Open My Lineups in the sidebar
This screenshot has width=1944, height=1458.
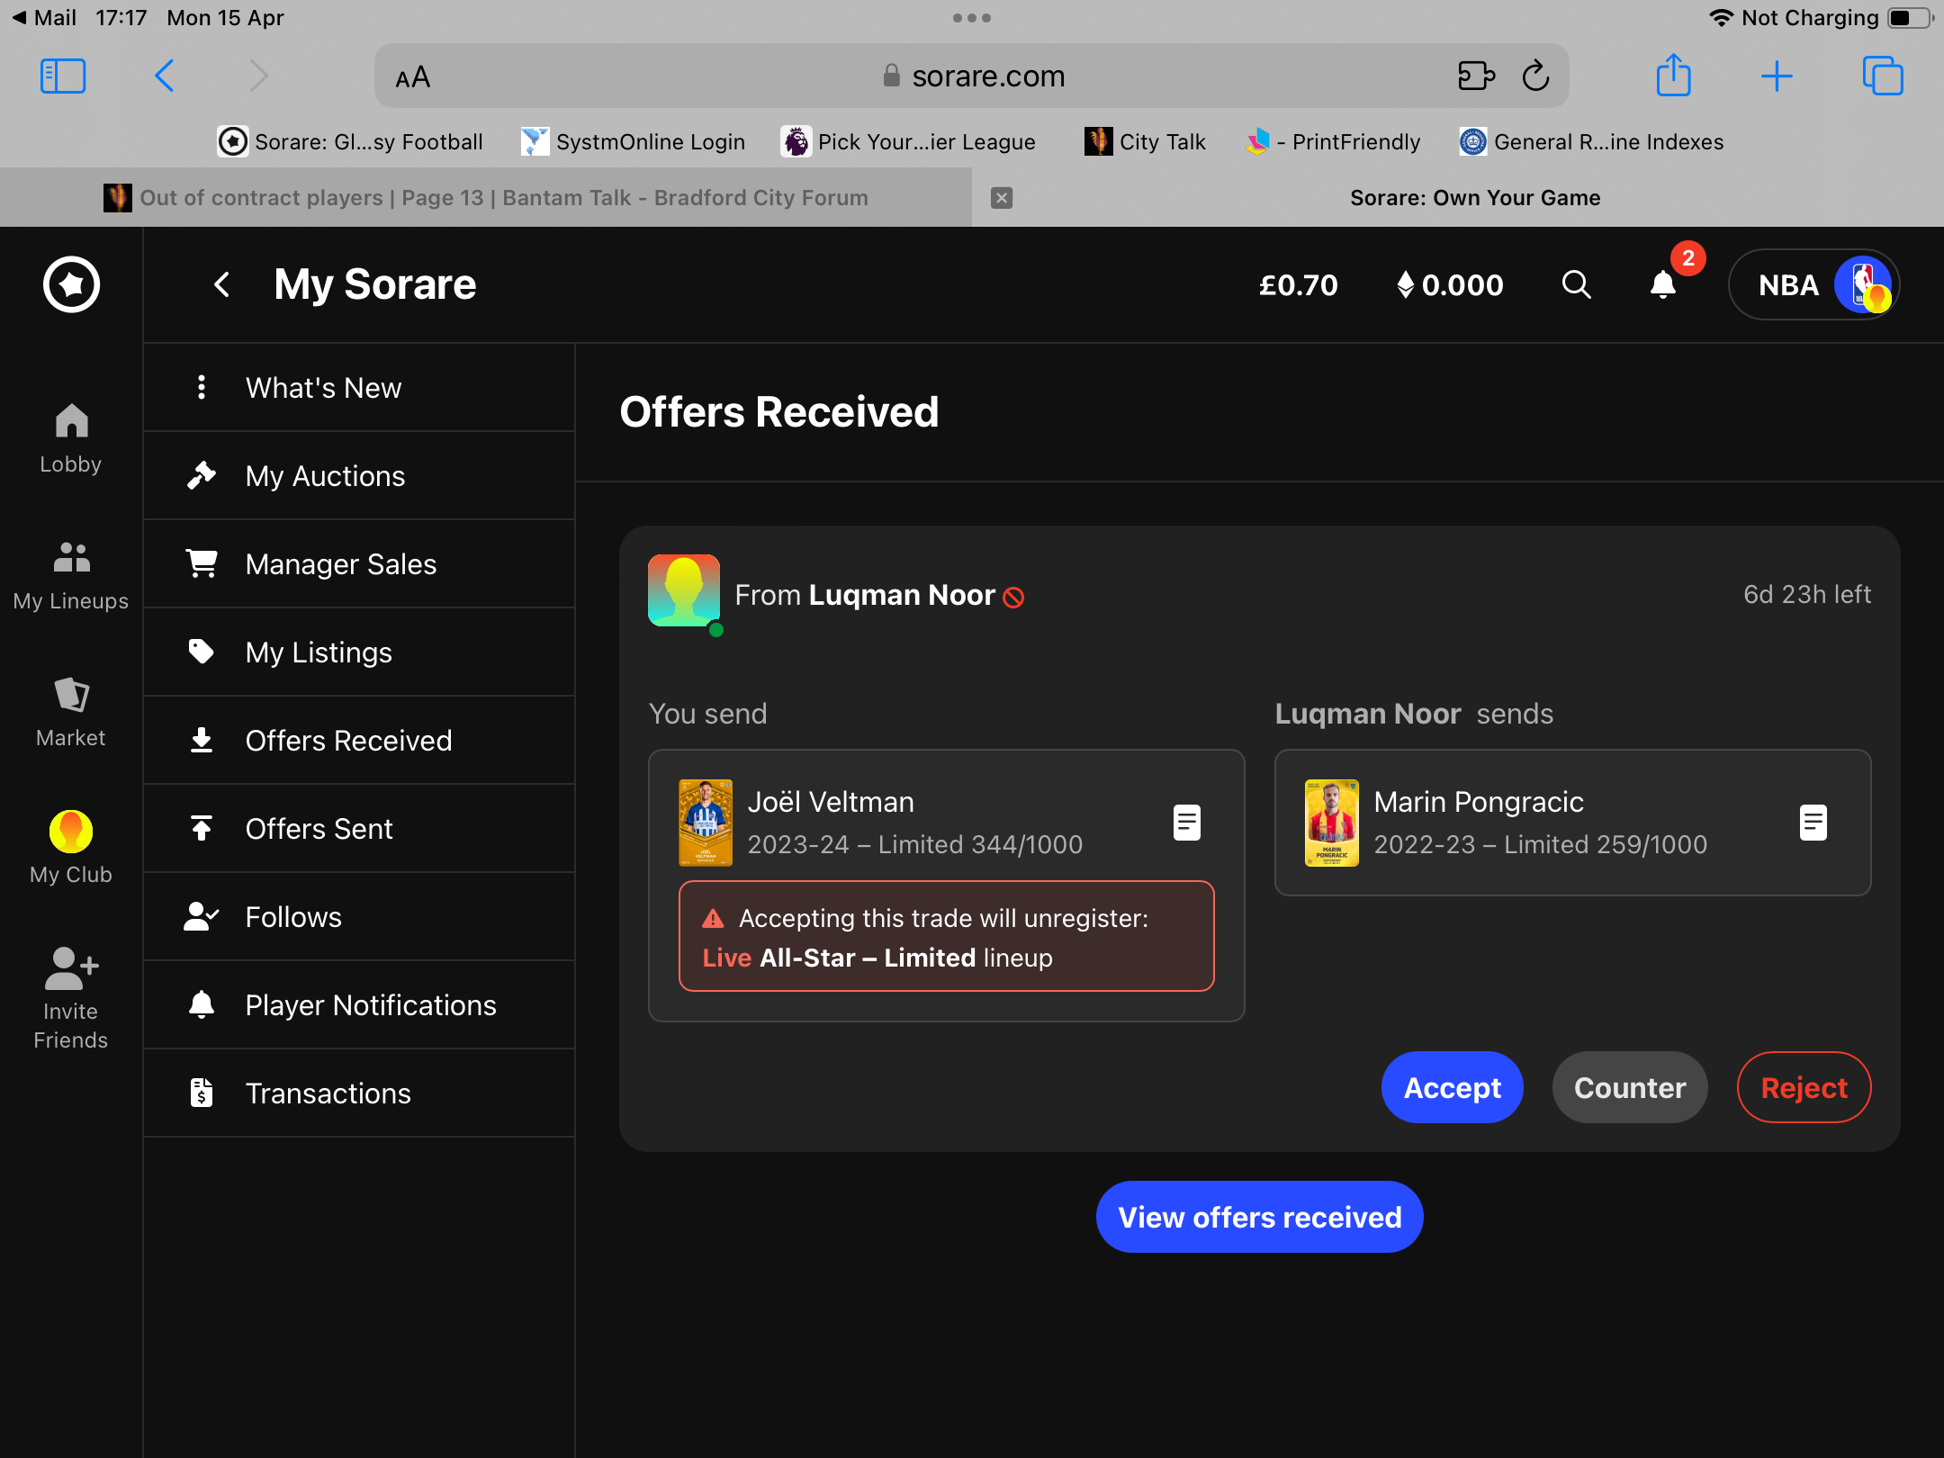pos(71,576)
